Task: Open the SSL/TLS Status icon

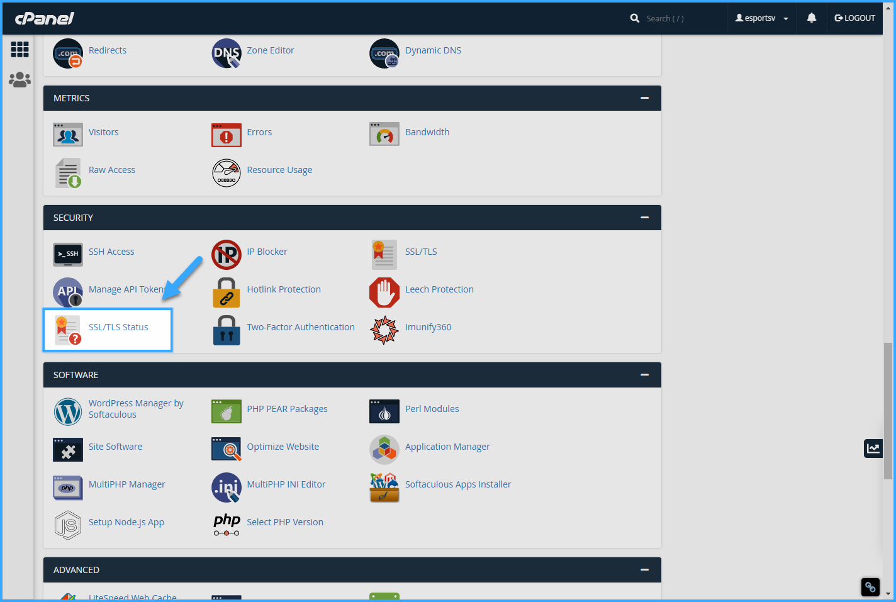Action: point(68,330)
